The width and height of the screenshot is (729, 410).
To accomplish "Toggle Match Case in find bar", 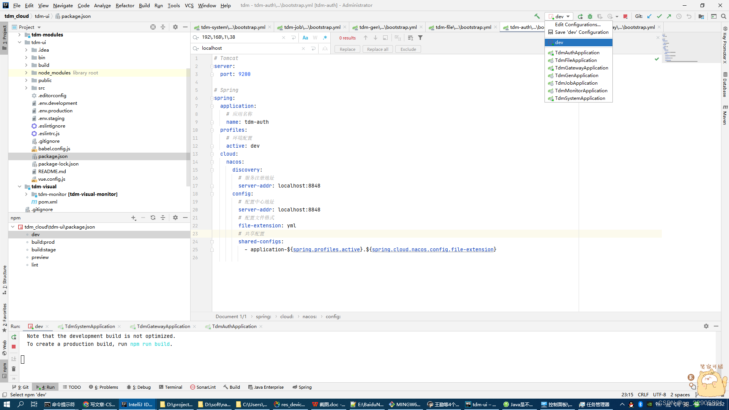I will click(x=305, y=38).
